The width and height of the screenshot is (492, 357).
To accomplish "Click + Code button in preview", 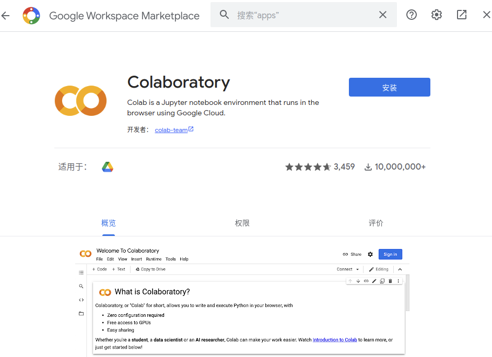I will pyautogui.click(x=99, y=269).
